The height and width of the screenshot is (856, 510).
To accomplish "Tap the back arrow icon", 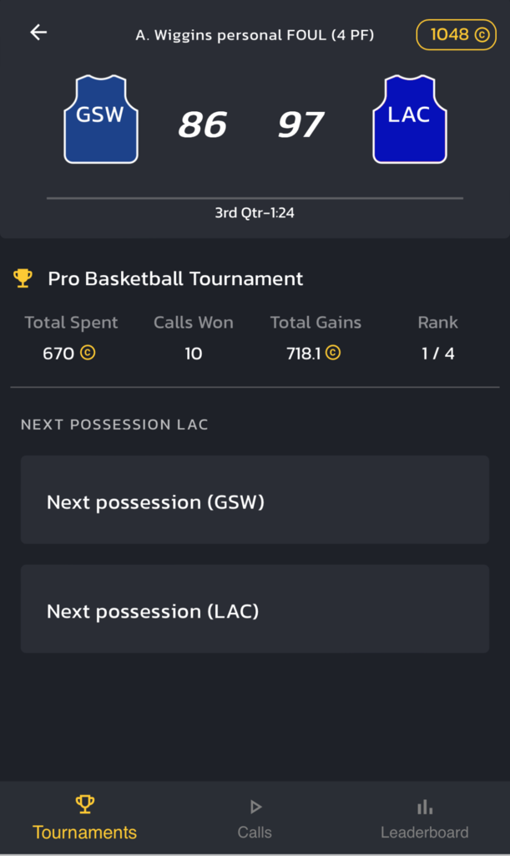I will click(x=38, y=33).
